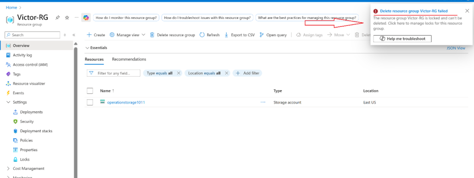Open Tags in the sidebar

pos(17,74)
